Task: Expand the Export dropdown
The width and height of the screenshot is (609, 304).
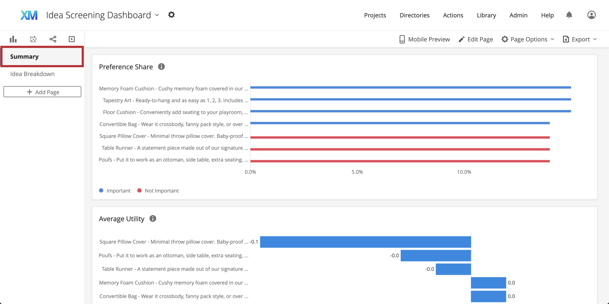Action: 580,39
